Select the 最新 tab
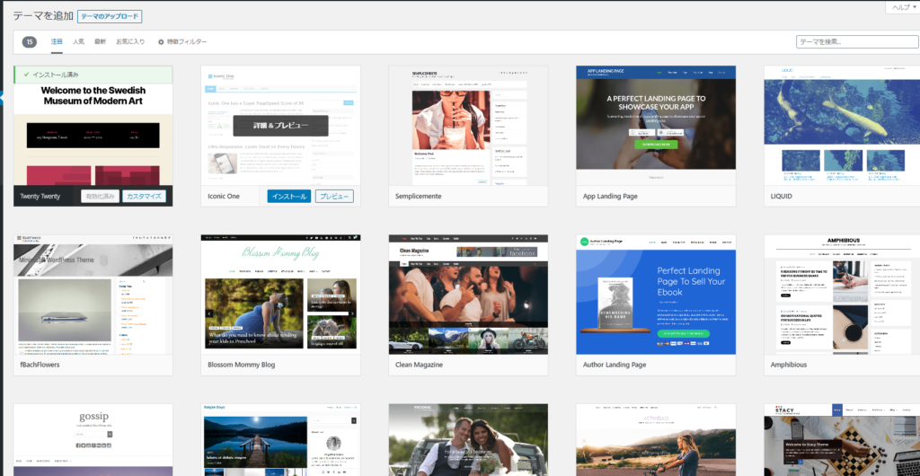 point(100,42)
